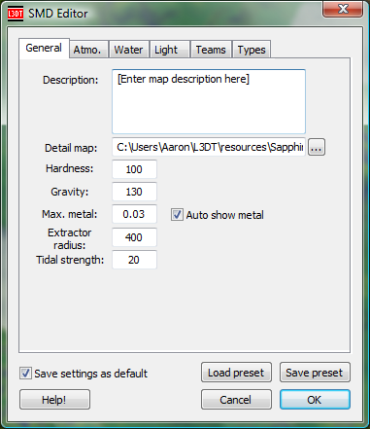Open the Water tab

tap(129, 50)
